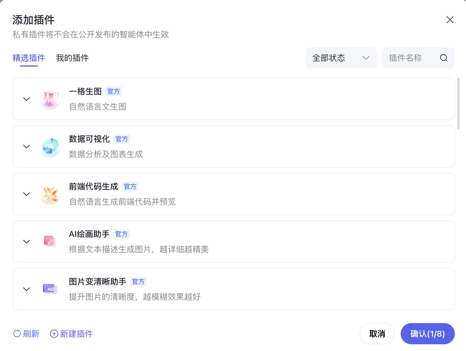
Task: Click the 前端代码生成 plugin title
Action: pyautogui.click(x=94, y=187)
